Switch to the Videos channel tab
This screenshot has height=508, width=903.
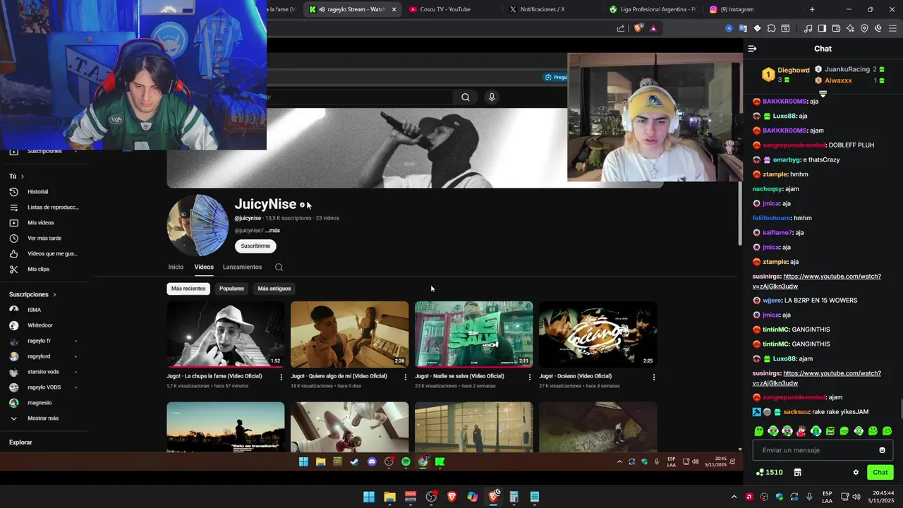tap(204, 267)
